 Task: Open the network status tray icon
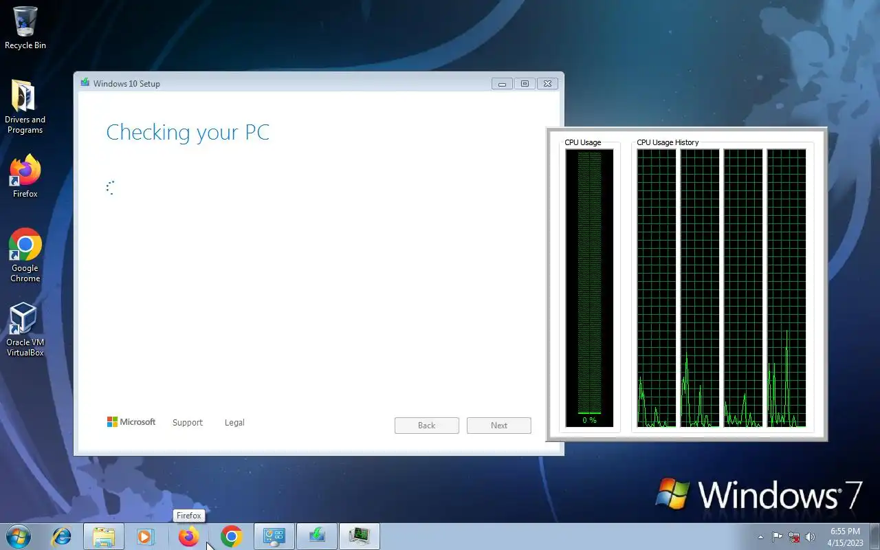coord(794,537)
